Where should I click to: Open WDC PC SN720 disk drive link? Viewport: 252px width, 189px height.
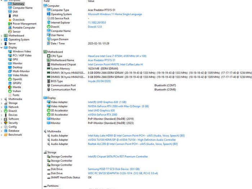[x=123, y=173]
